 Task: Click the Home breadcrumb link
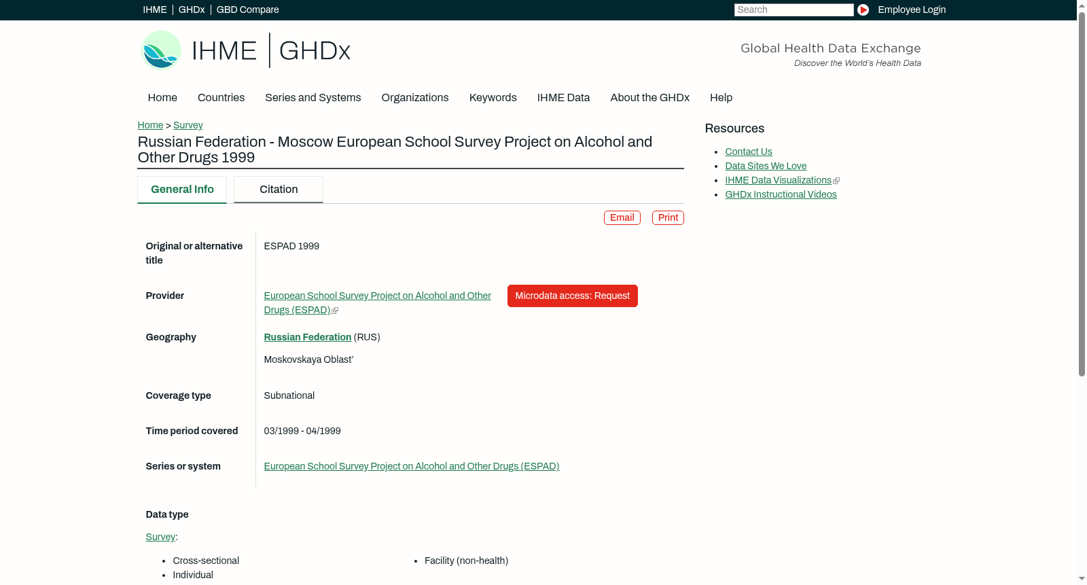[150, 125]
